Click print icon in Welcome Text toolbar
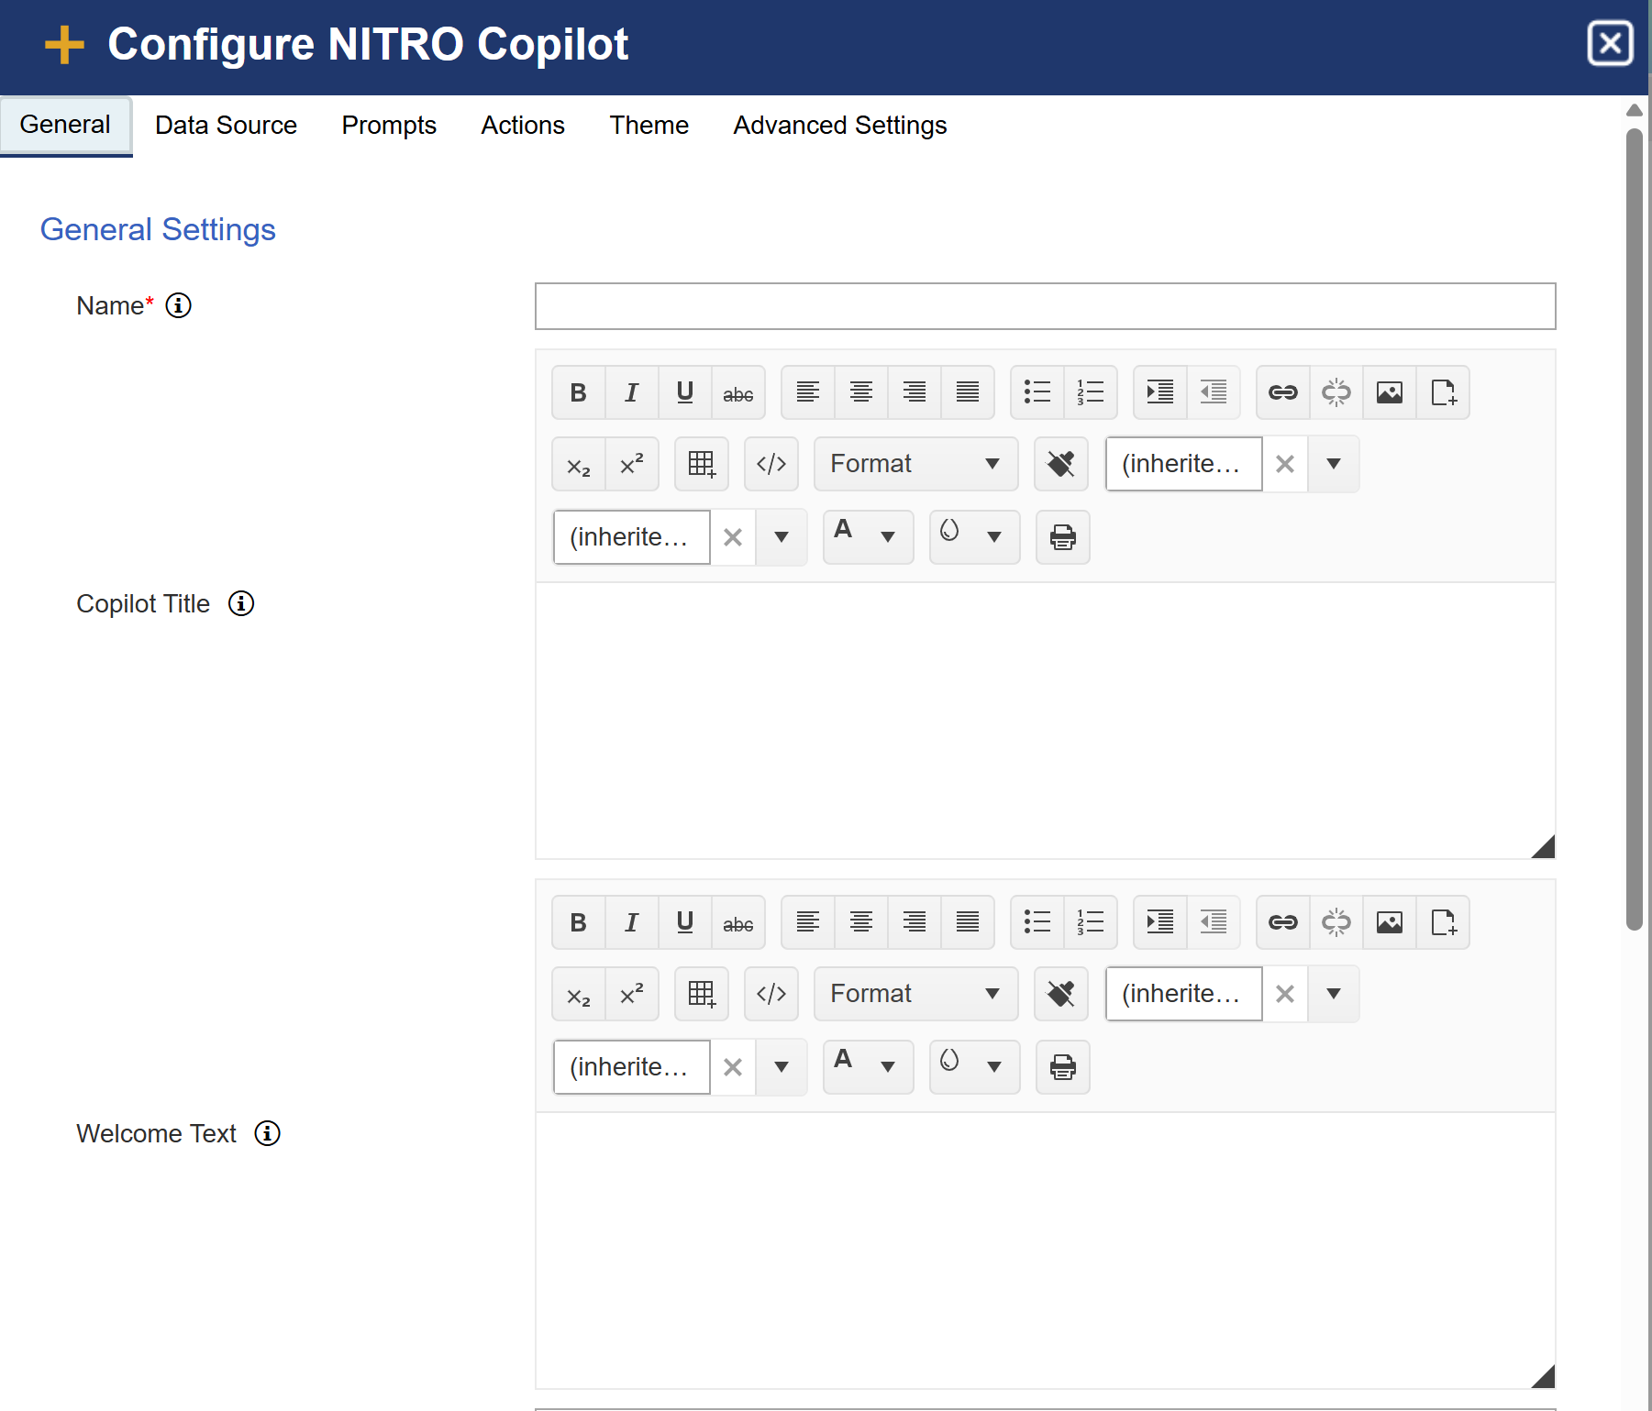1652x1411 pixels. 1062,1067
